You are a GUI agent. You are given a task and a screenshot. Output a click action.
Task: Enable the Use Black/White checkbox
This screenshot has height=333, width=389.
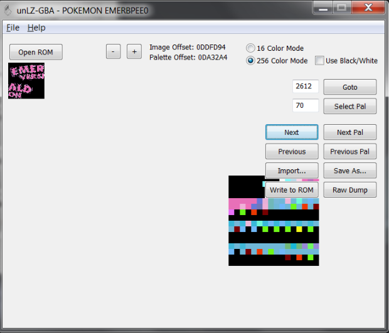[320, 61]
